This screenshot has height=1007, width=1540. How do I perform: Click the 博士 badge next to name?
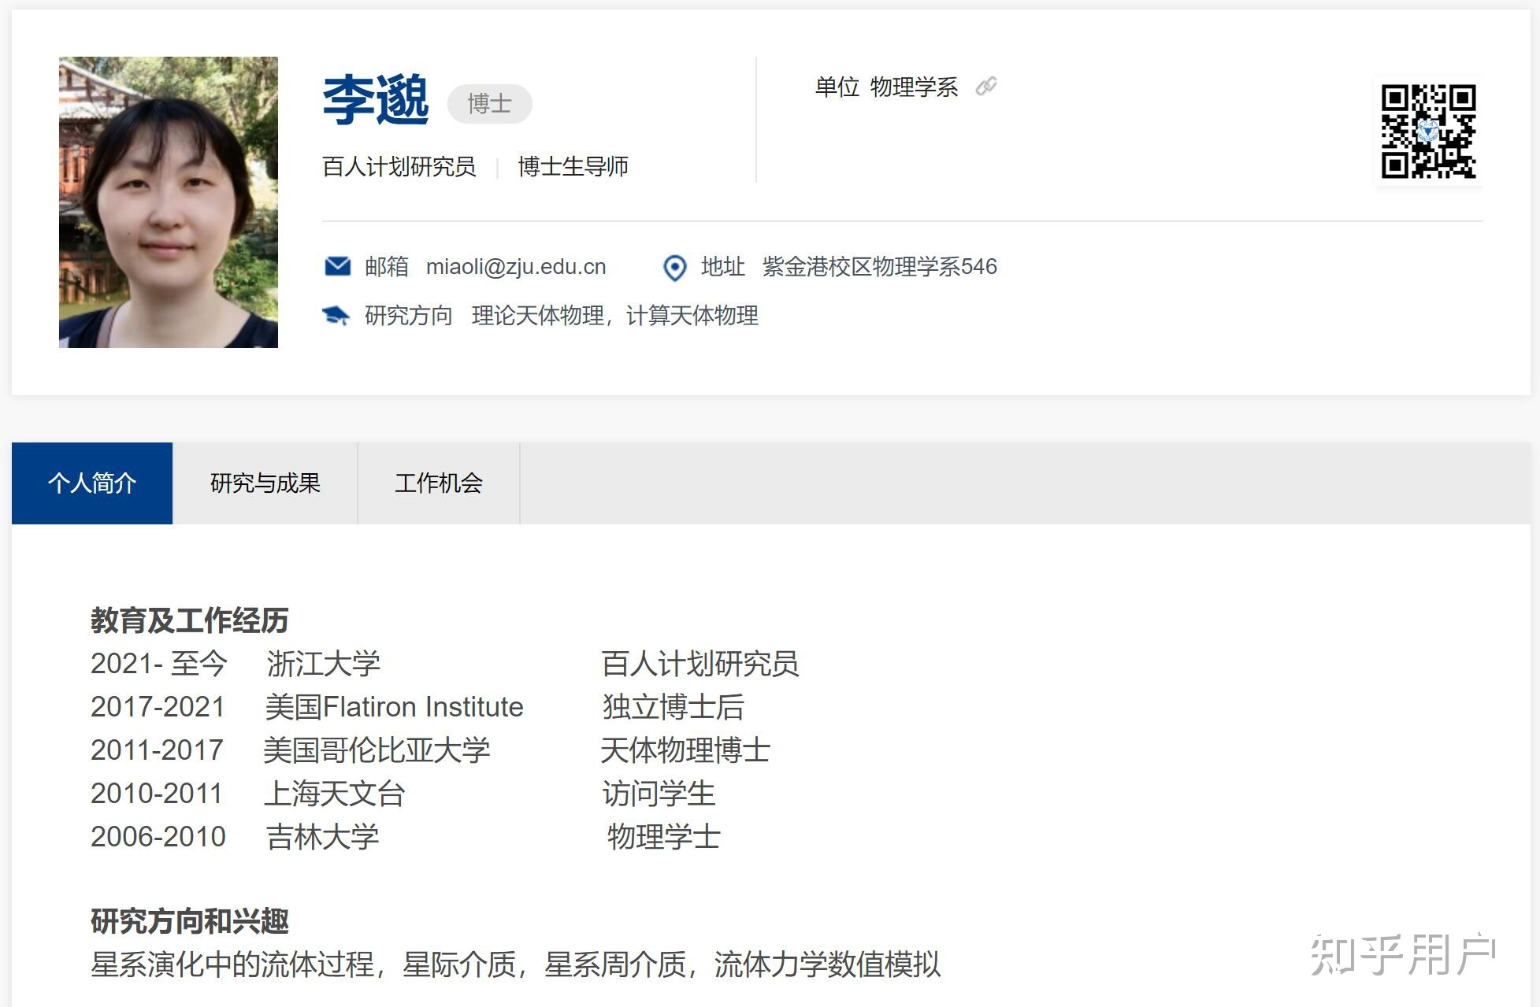pos(489,103)
